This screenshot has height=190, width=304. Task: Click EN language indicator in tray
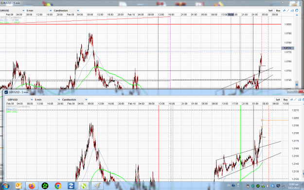(x=229, y=186)
